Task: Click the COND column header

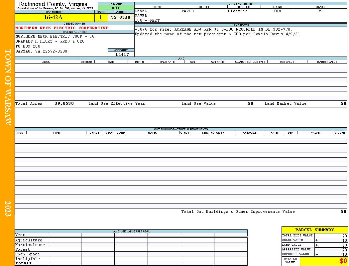Action: point(121,133)
